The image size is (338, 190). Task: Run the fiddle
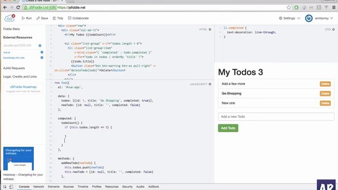point(27,18)
